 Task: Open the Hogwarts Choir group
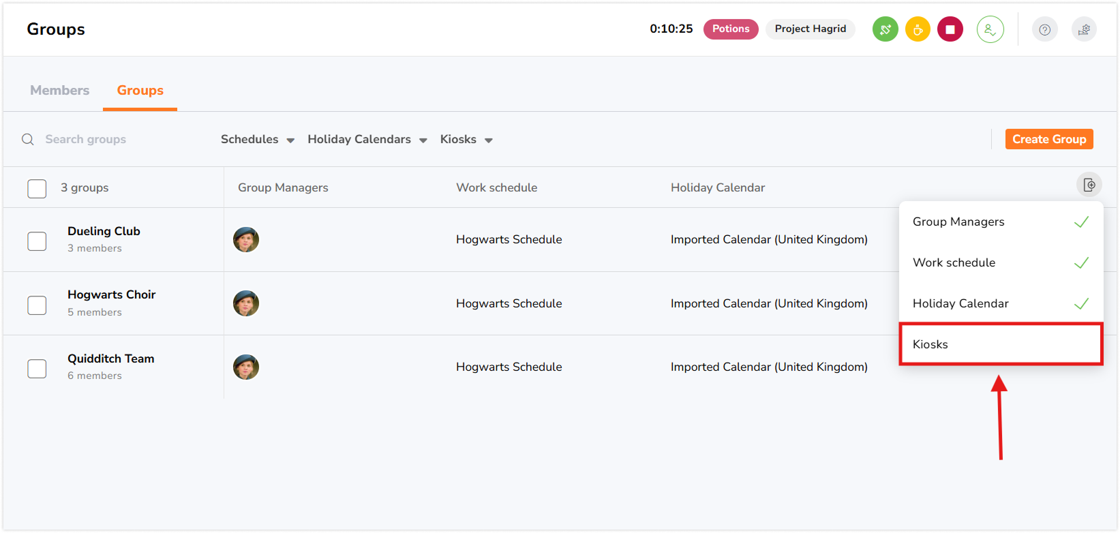click(111, 294)
